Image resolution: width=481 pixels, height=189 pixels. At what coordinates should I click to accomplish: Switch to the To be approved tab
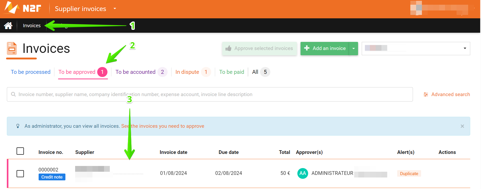pos(83,72)
